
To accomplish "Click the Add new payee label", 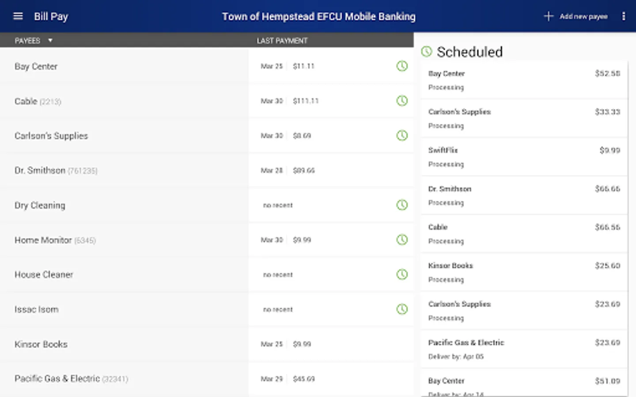I will 583,16.
